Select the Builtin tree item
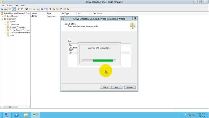This screenshot has width=209, height=118. coord(12,22)
